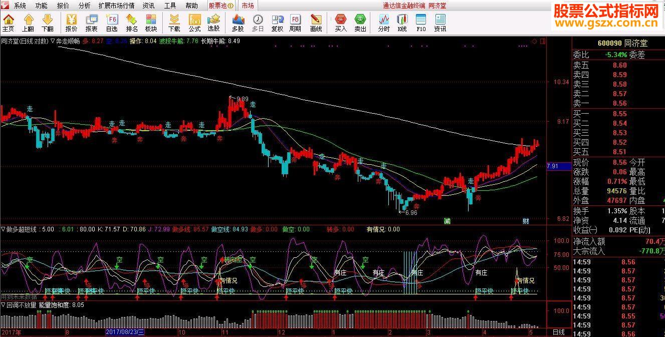
Task: Open the 公式 formula manager icon
Action: click(x=194, y=23)
